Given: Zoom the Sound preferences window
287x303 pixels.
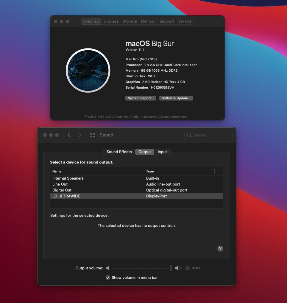Looking at the screenshot, I should 57,135.
